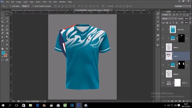Open the Normal blending mode dropdown
This screenshot has height=108, width=192.
click(x=169, y=19)
